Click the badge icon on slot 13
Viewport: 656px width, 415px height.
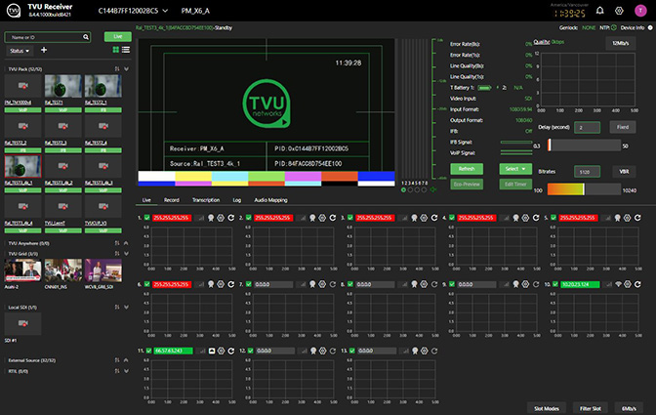(x=415, y=351)
